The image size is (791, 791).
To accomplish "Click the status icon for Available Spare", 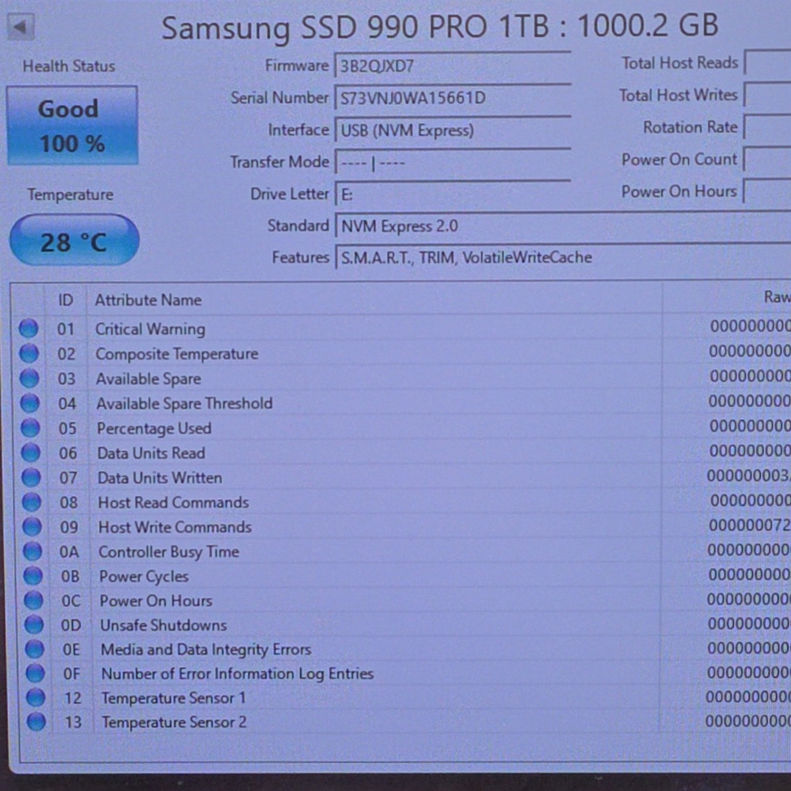I will click(30, 378).
